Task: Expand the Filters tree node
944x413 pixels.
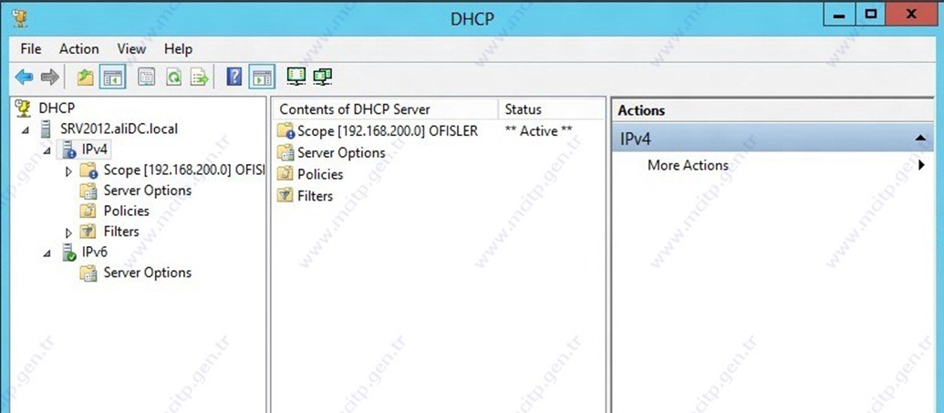Action: pyautogui.click(x=68, y=232)
